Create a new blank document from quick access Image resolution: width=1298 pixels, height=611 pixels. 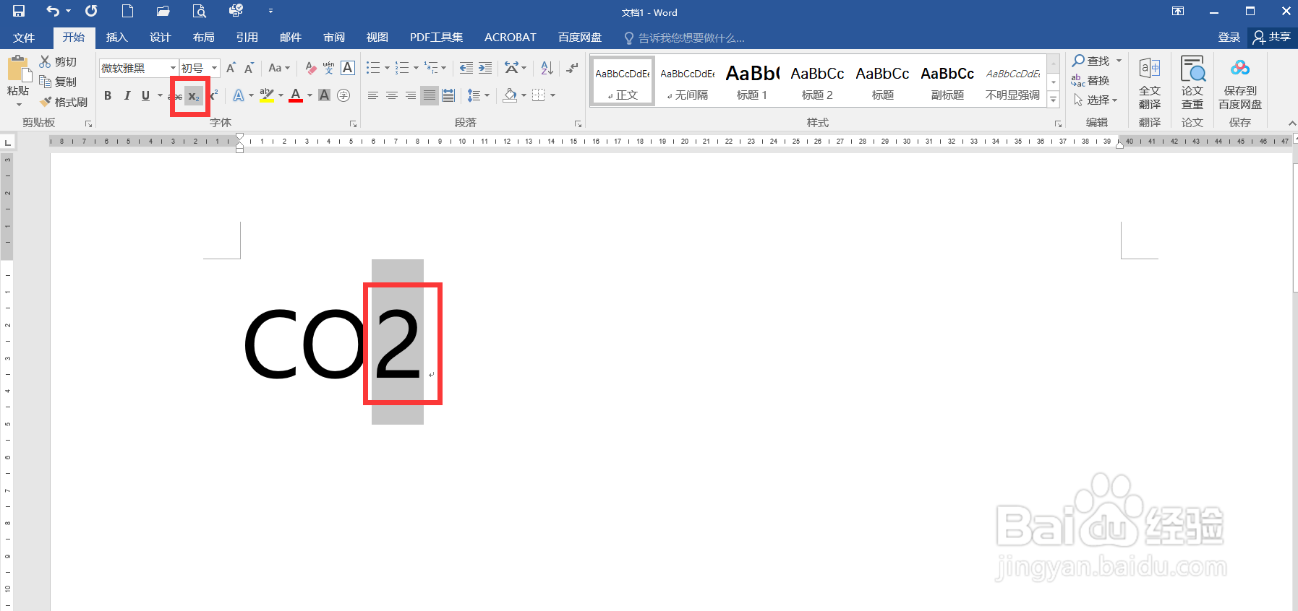(x=127, y=11)
